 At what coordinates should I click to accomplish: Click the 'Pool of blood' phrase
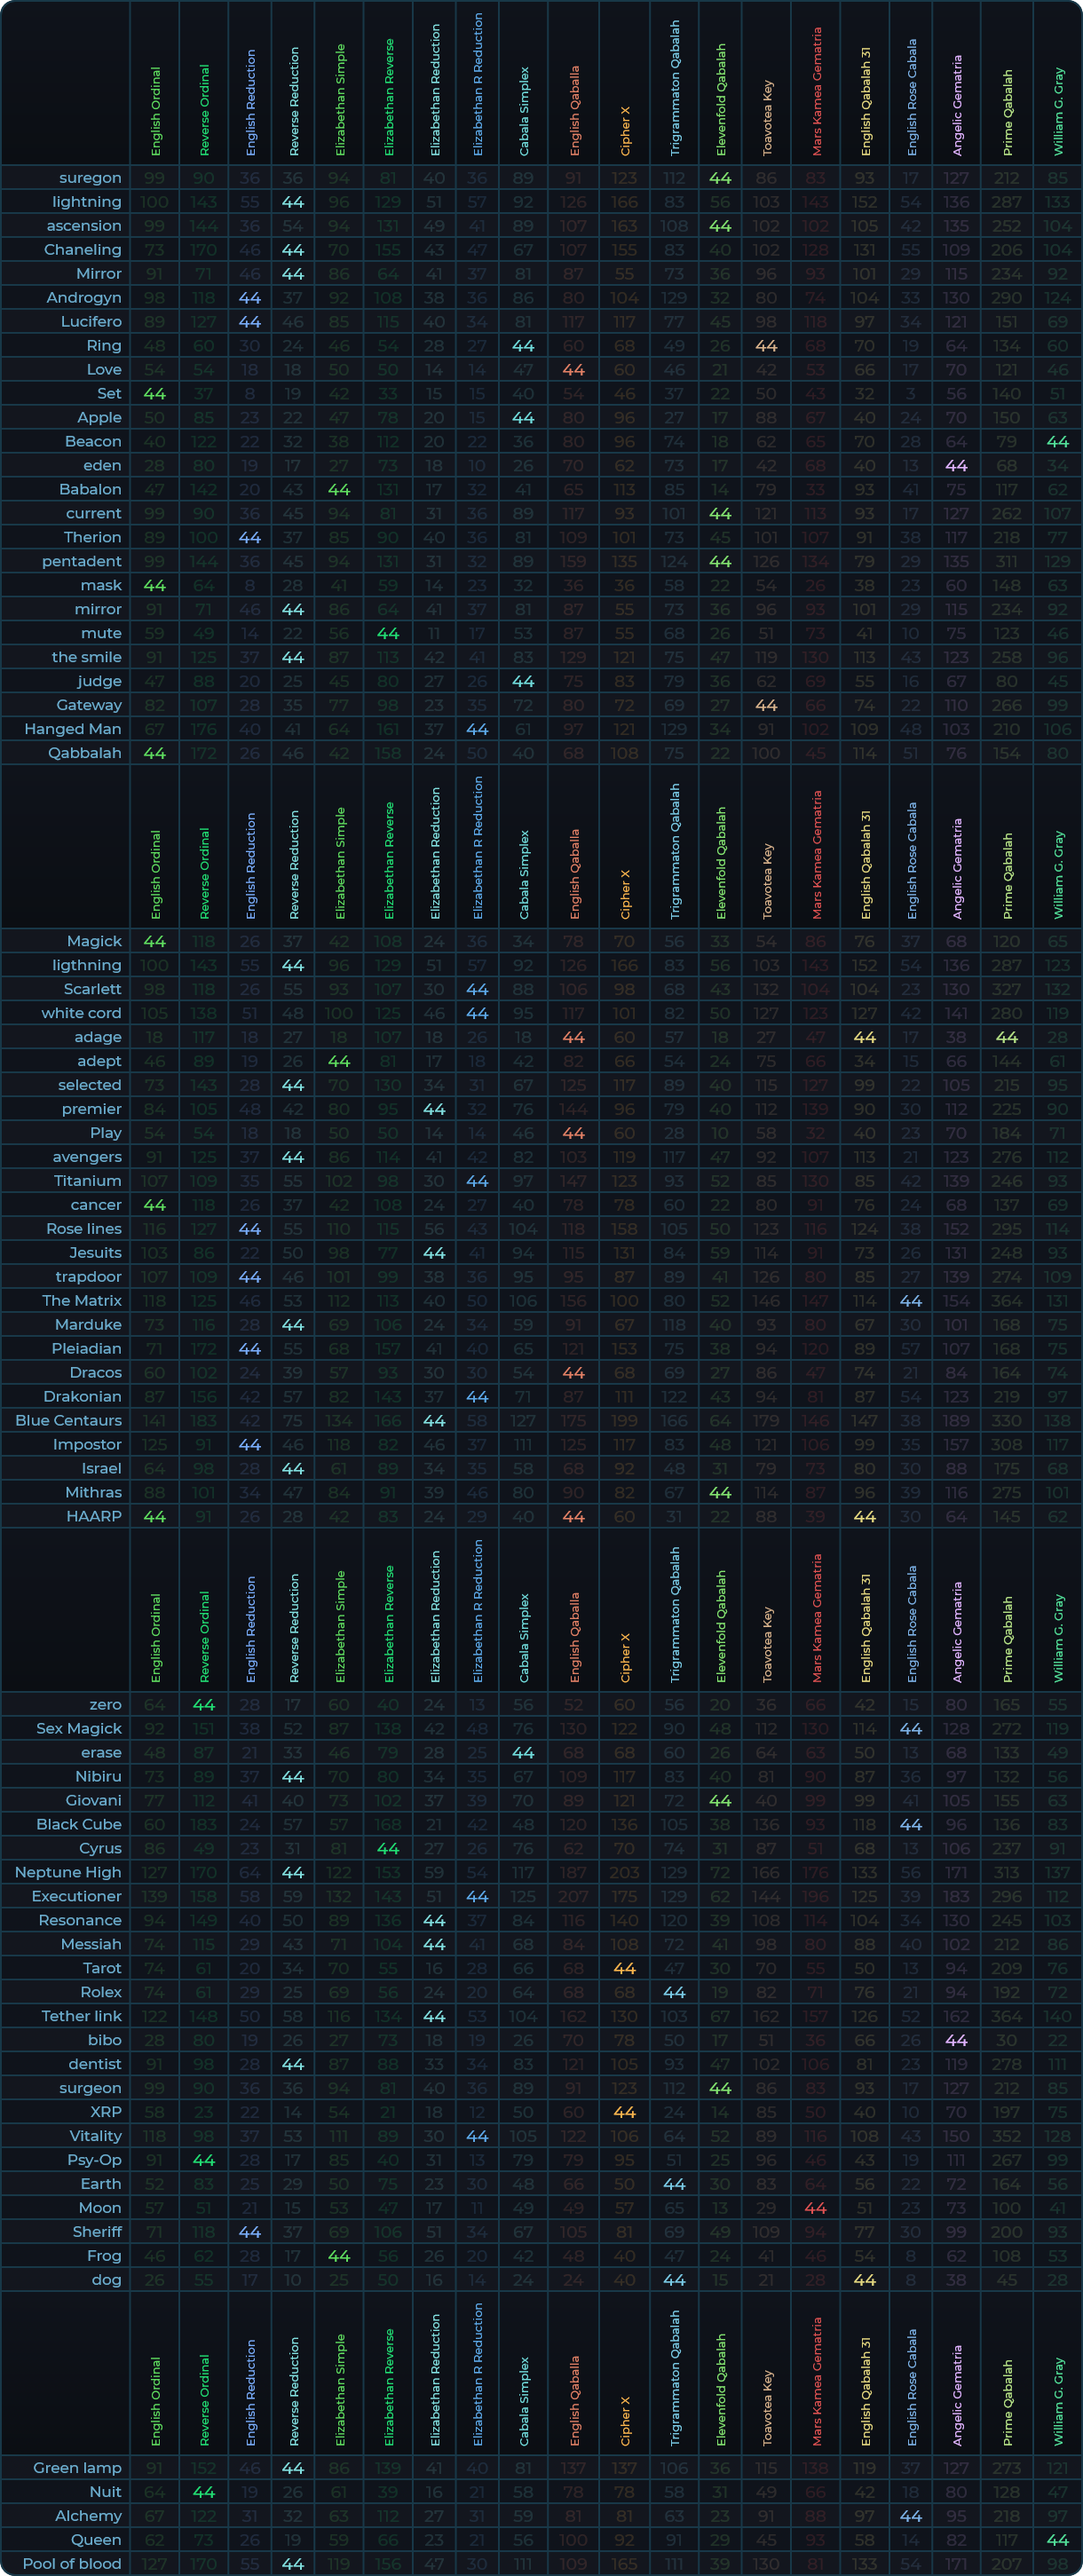coord(72,2563)
